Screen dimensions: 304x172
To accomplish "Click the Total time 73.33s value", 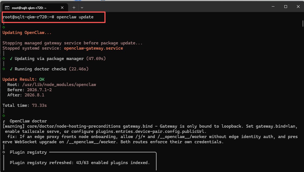I will tap(39, 105).
